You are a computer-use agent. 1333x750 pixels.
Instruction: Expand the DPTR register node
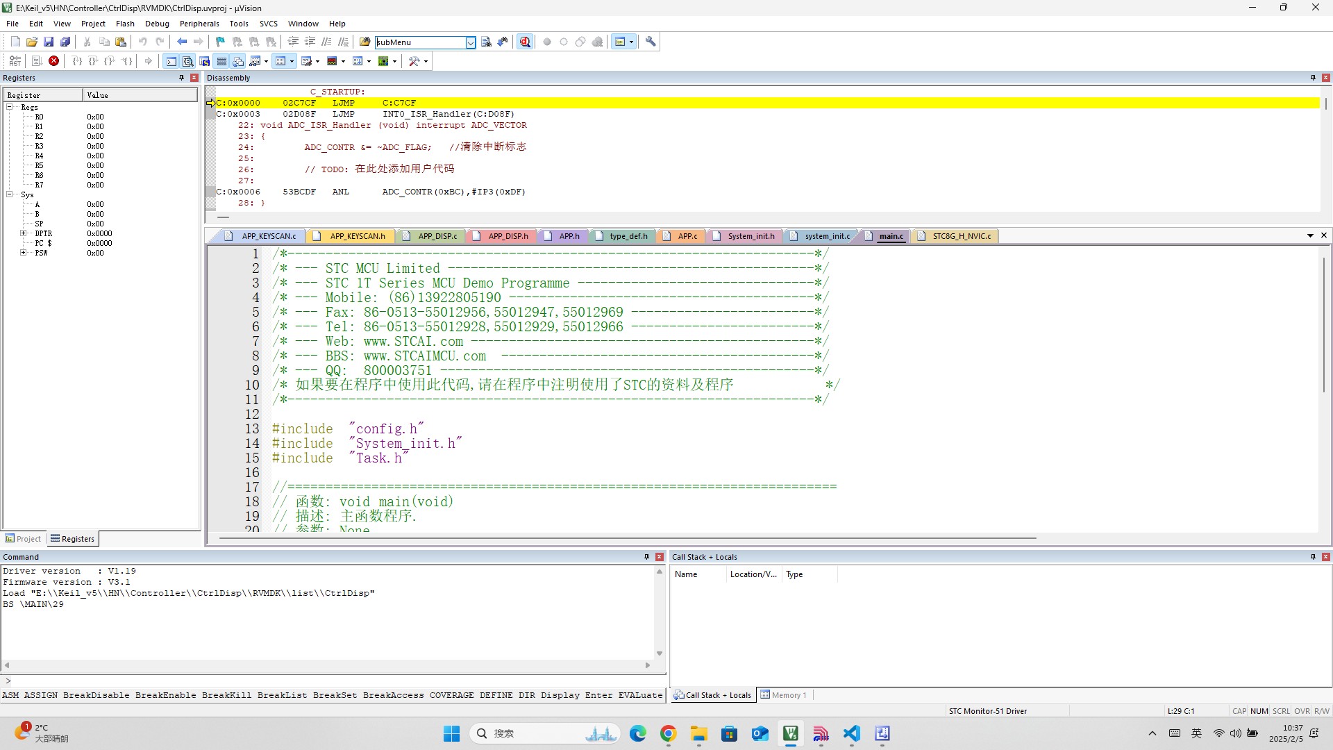[x=23, y=233]
